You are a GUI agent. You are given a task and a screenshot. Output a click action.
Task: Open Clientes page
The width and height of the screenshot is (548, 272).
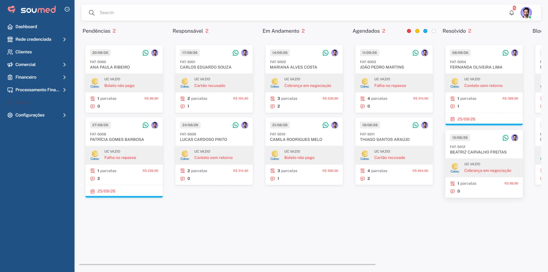37,52
